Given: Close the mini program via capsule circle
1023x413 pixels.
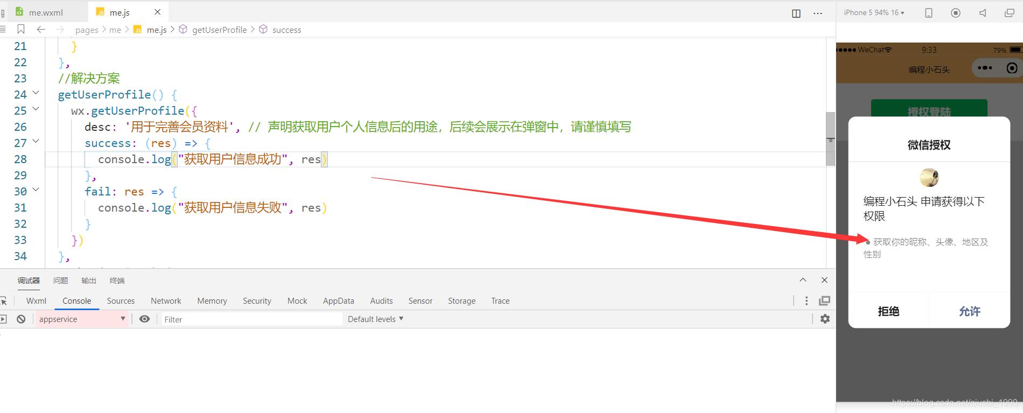Looking at the screenshot, I should 1012,68.
